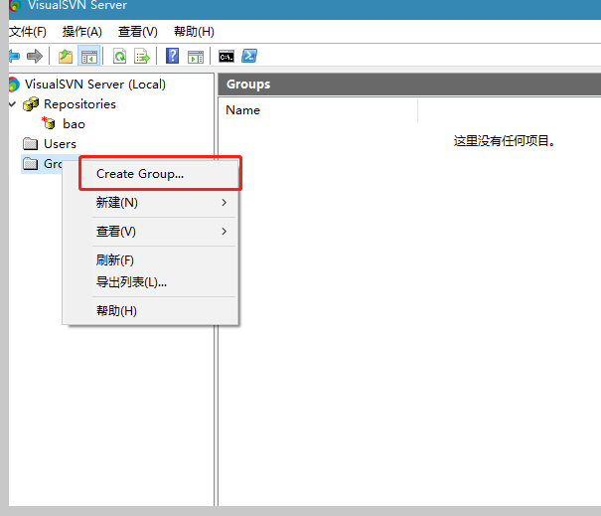Image resolution: width=601 pixels, height=516 pixels.
Task: Click the Users folder icon
Action: (x=30, y=144)
